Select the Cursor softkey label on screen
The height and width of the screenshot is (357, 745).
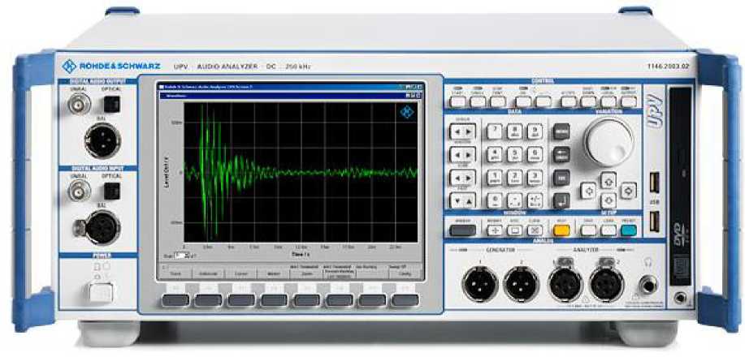[x=240, y=275]
